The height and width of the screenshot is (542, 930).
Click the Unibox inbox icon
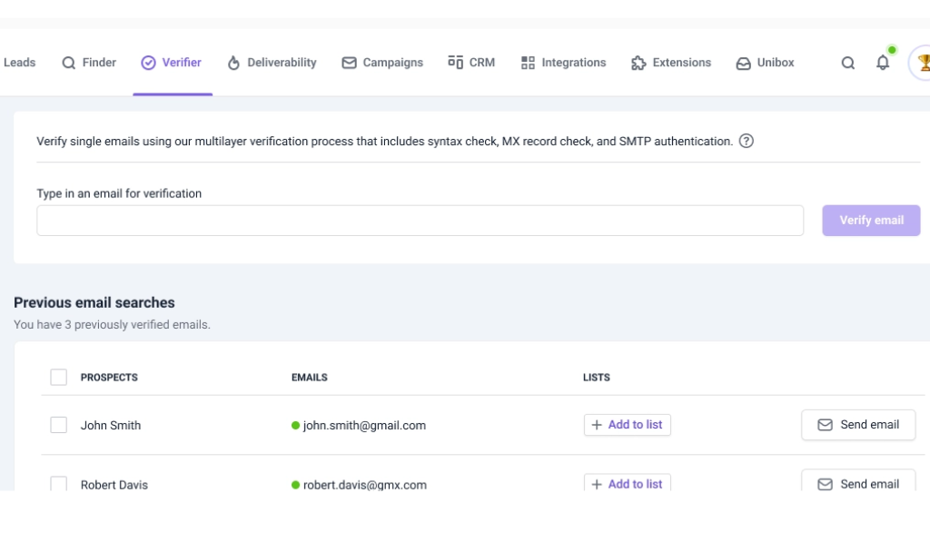[743, 64]
